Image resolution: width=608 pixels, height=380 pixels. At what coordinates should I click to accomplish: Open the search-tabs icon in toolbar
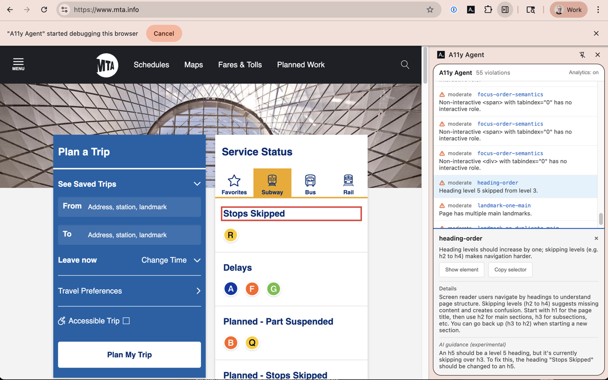(531, 9)
